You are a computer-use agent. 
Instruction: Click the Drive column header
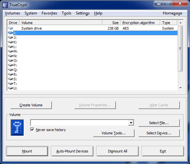tap(13, 23)
